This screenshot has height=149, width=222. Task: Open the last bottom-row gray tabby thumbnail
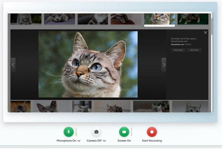pos(190,107)
